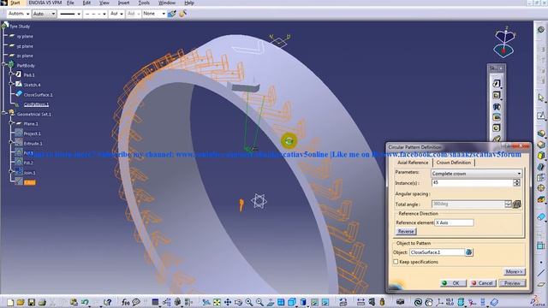
Task: Click the Fit All In view icon
Action: point(217,302)
